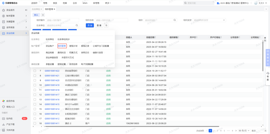This screenshot has height=134, width=270.
Task: Click the 应用市场 icon in the sidebar
Action: point(4,101)
